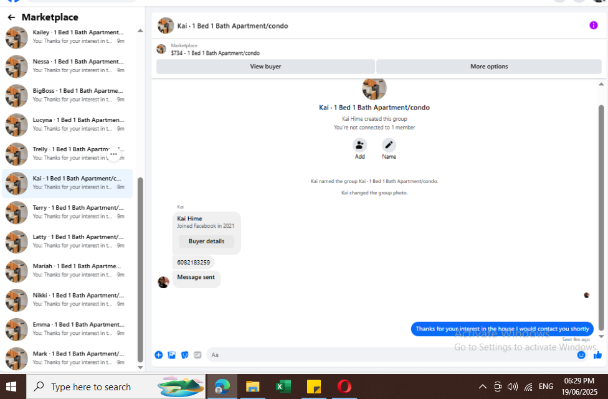Choose a GIF icon

pos(197,355)
